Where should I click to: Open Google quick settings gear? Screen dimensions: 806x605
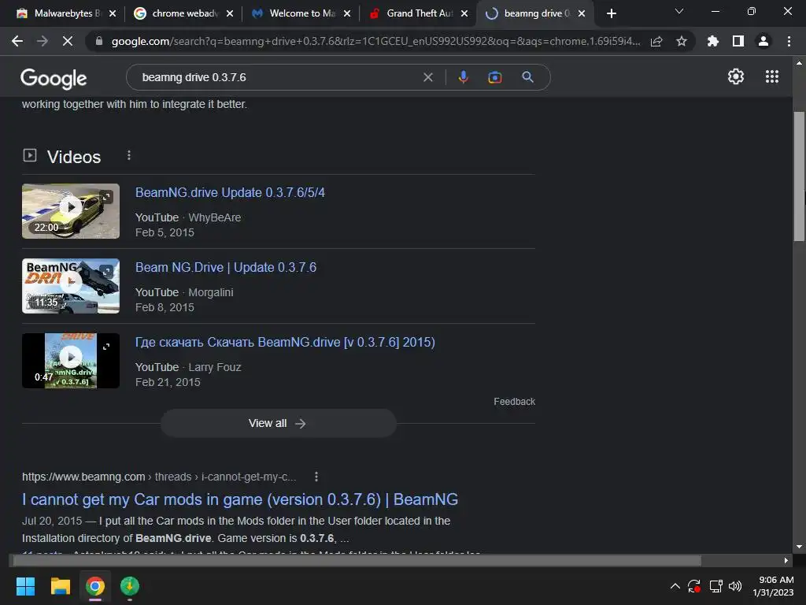click(736, 76)
